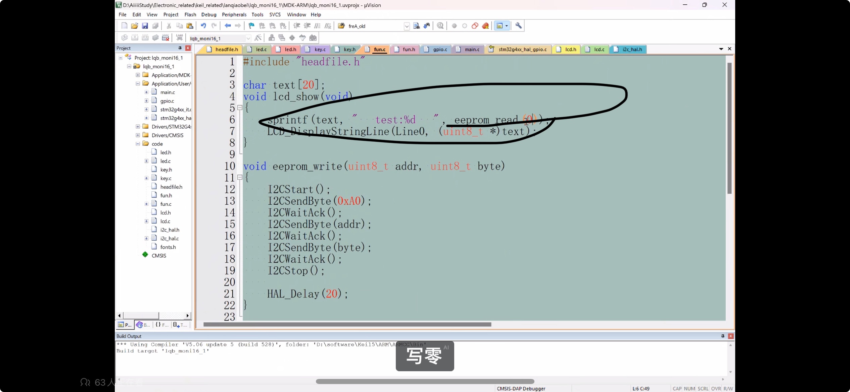Click the Save file toolbar icon
Screen dimensions: 850x392
click(x=145, y=26)
